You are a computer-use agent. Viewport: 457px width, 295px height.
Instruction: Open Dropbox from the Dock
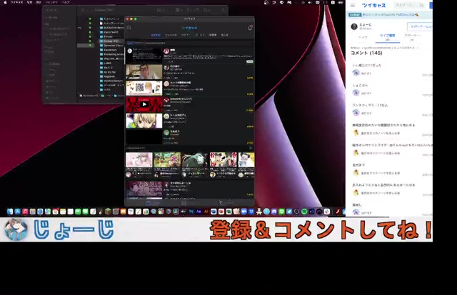251,212
